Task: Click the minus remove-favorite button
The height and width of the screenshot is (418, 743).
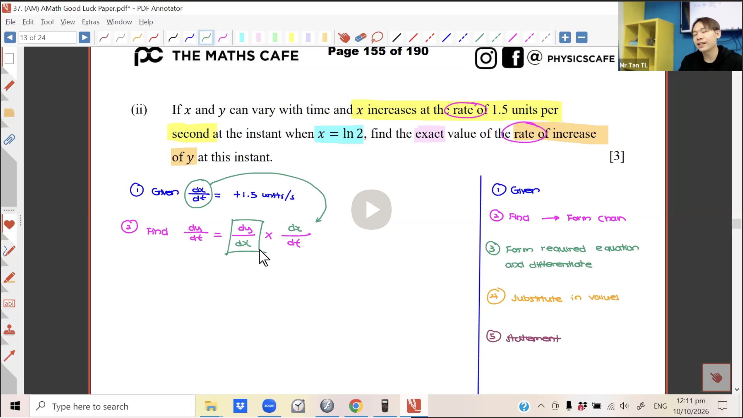Action: 581,37
